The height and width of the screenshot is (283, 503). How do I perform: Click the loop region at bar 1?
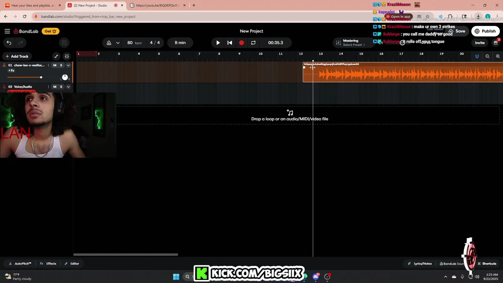(x=87, y=54)
